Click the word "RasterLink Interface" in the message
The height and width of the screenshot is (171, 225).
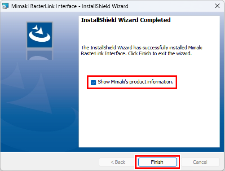pyautogui.click(x=103, y=53)
